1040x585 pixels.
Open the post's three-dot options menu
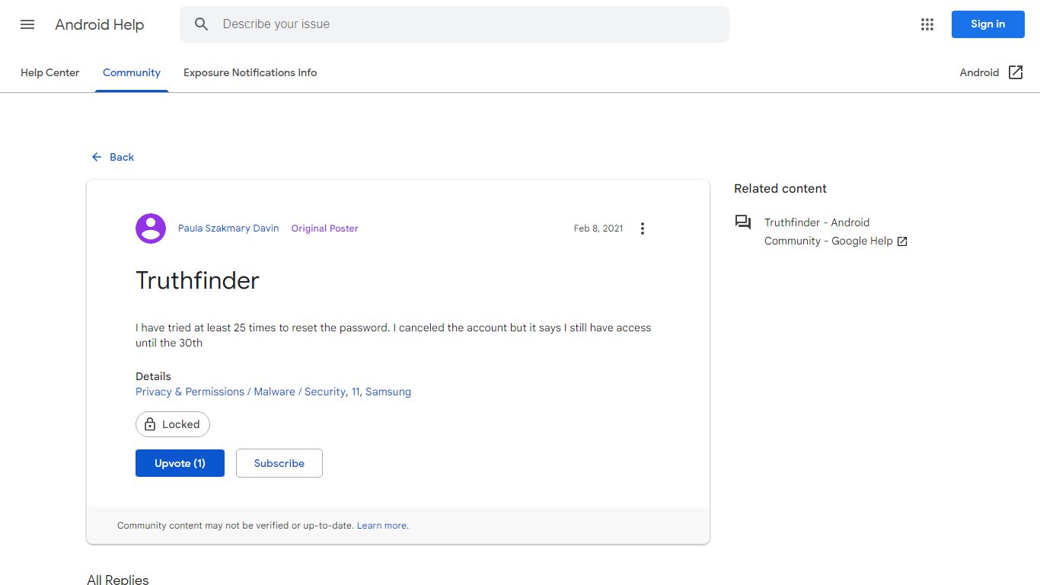(x=643, y=229)
